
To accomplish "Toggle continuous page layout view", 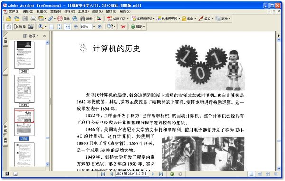I will 260,174.
